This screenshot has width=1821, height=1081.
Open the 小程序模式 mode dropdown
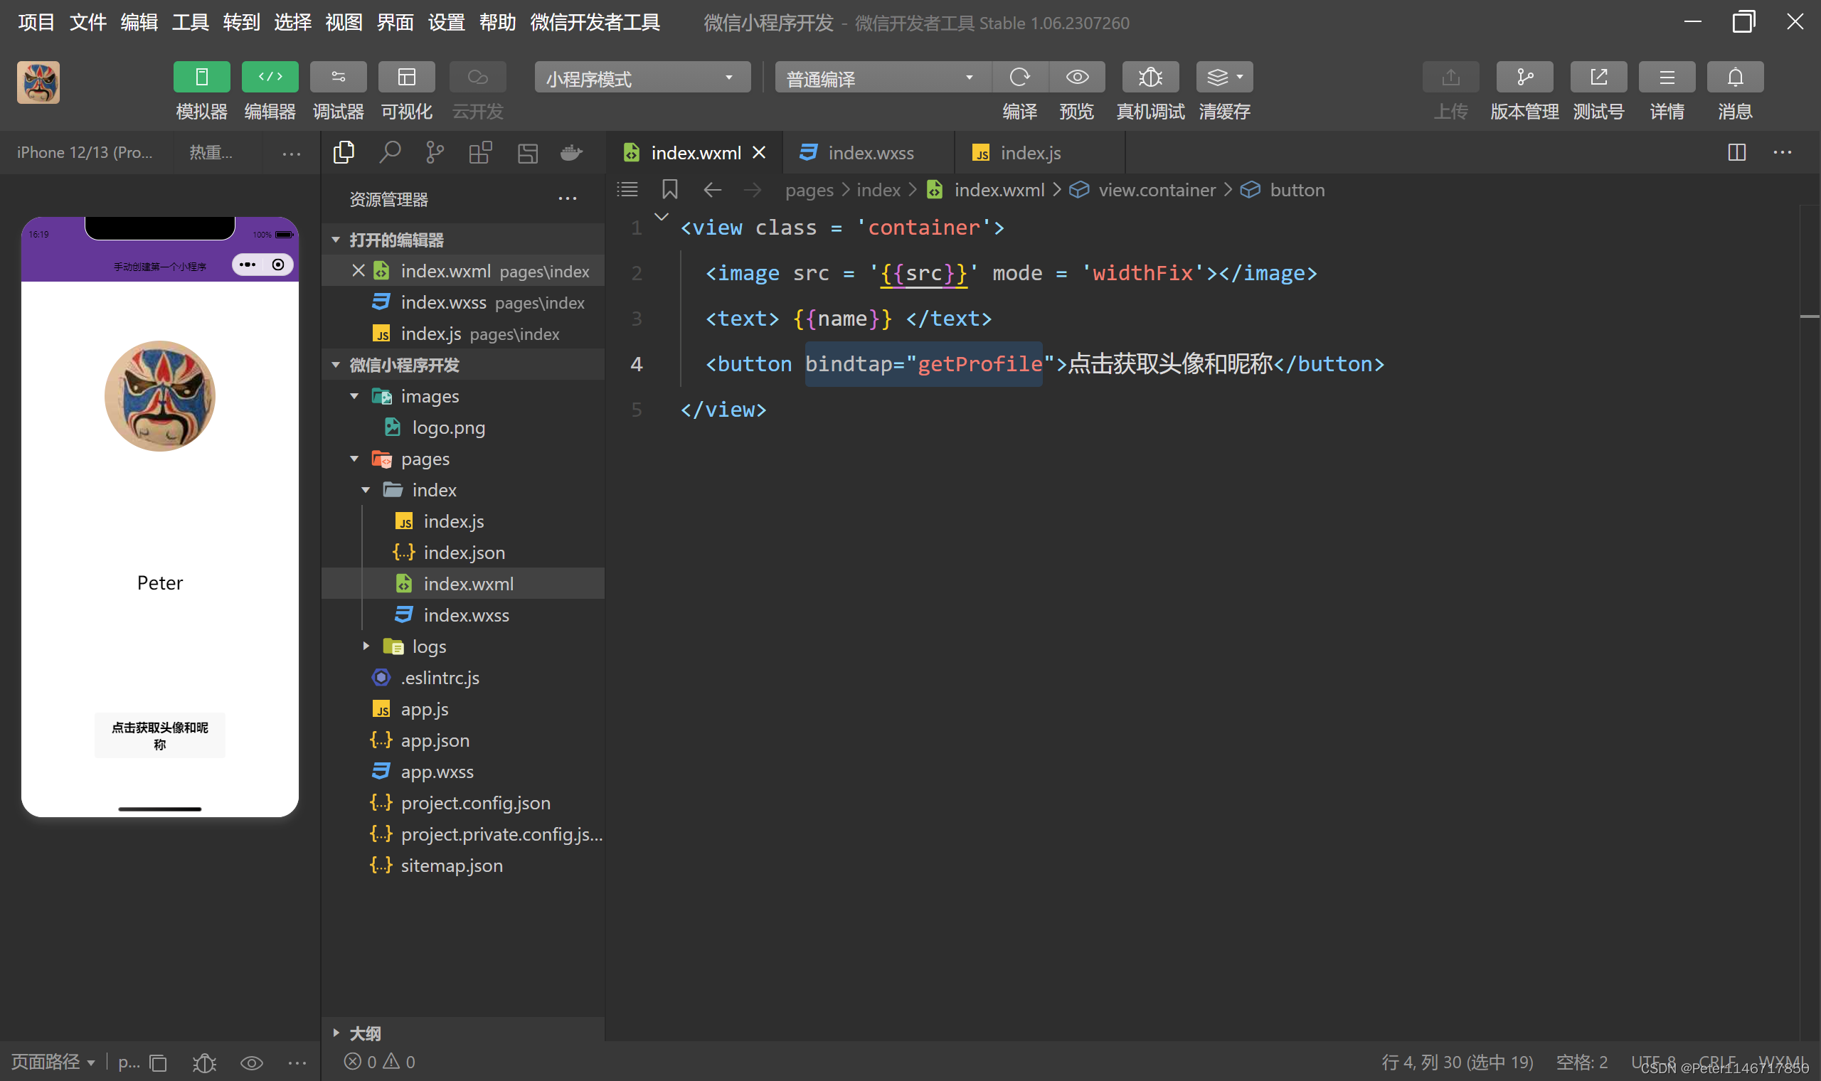642,78
